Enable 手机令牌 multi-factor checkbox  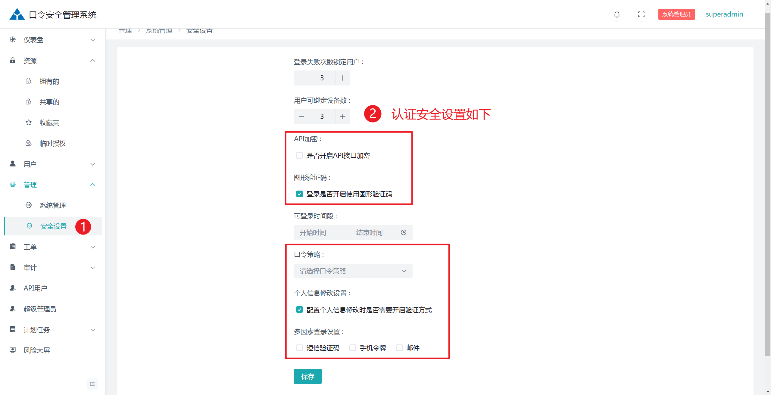coord(352,348)
